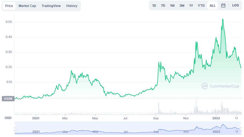Select the ALL time range
This screenshot has width=244, height=137.
pyautogui.click(x=212, y=6)
